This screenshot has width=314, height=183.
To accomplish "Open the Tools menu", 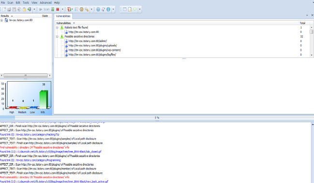I will pyautogui.click(x=26, y=2).
